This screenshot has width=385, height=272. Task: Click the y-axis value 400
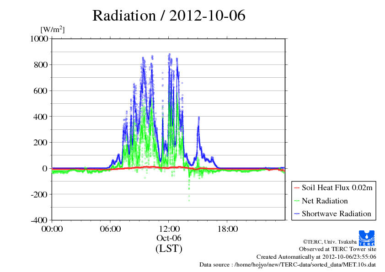point(41,117)
